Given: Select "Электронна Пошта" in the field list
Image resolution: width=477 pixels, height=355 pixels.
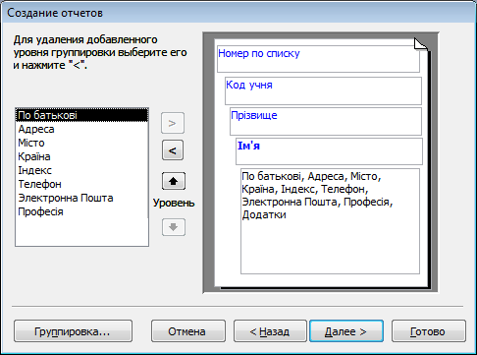Looking at the screenshot, I should [x=81, y=198].
